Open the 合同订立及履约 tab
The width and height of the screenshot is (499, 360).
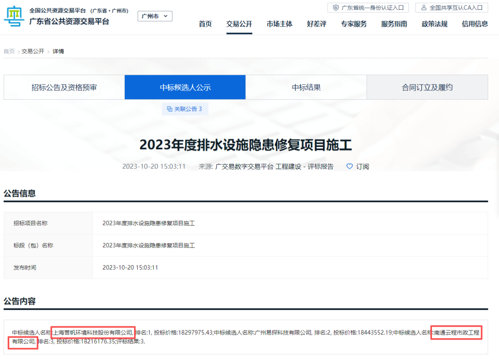[427, 87]
